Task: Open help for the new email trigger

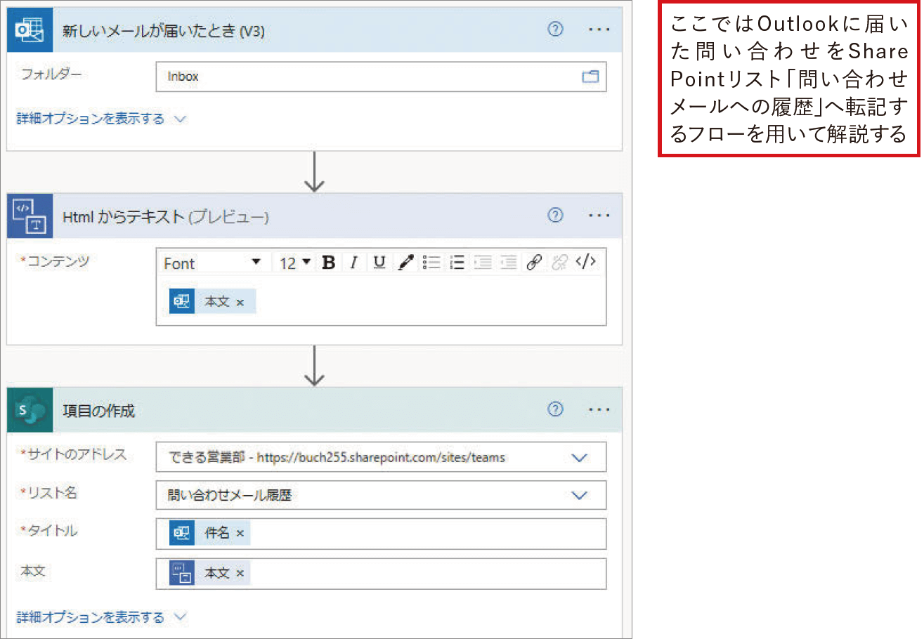Action: [x=555, y=29]
